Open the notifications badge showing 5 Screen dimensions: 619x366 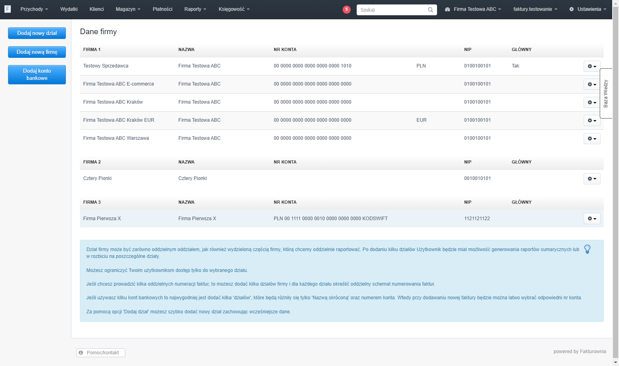click(x=347, y=9)
